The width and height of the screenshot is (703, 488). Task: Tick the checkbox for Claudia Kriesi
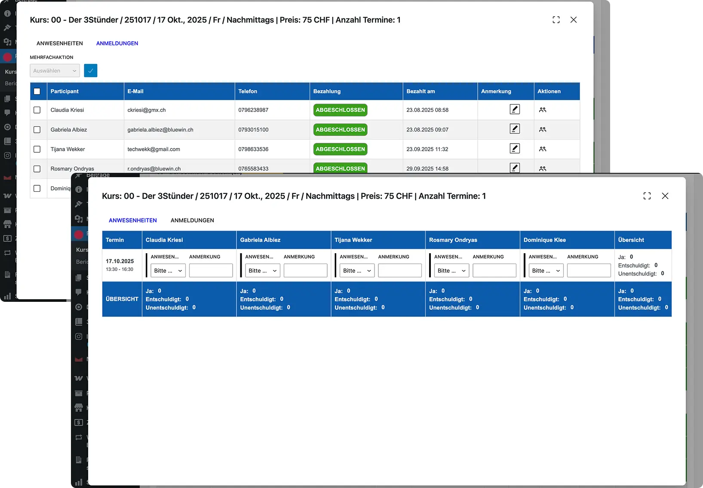[x=37, y=110]
